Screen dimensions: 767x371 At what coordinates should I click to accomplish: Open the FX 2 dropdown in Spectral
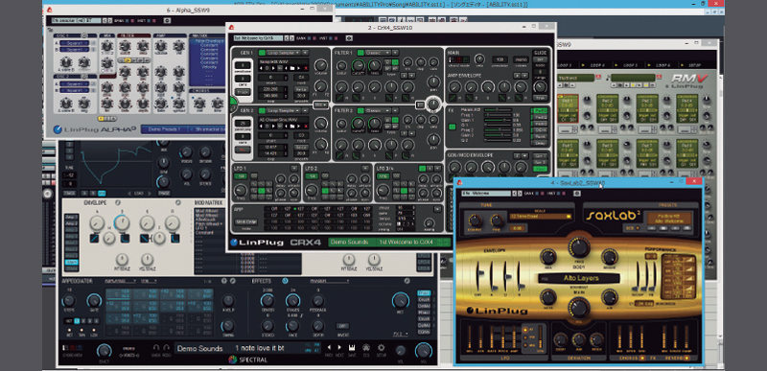401,334
